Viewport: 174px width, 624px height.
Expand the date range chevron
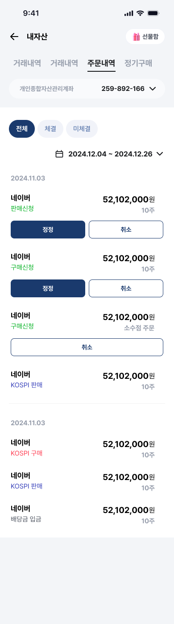pos(160,154)
